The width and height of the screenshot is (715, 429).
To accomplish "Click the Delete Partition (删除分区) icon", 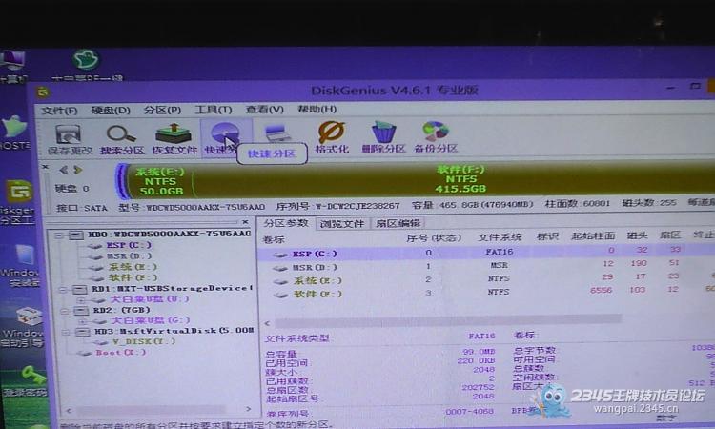I will click(x=383, y=136).
